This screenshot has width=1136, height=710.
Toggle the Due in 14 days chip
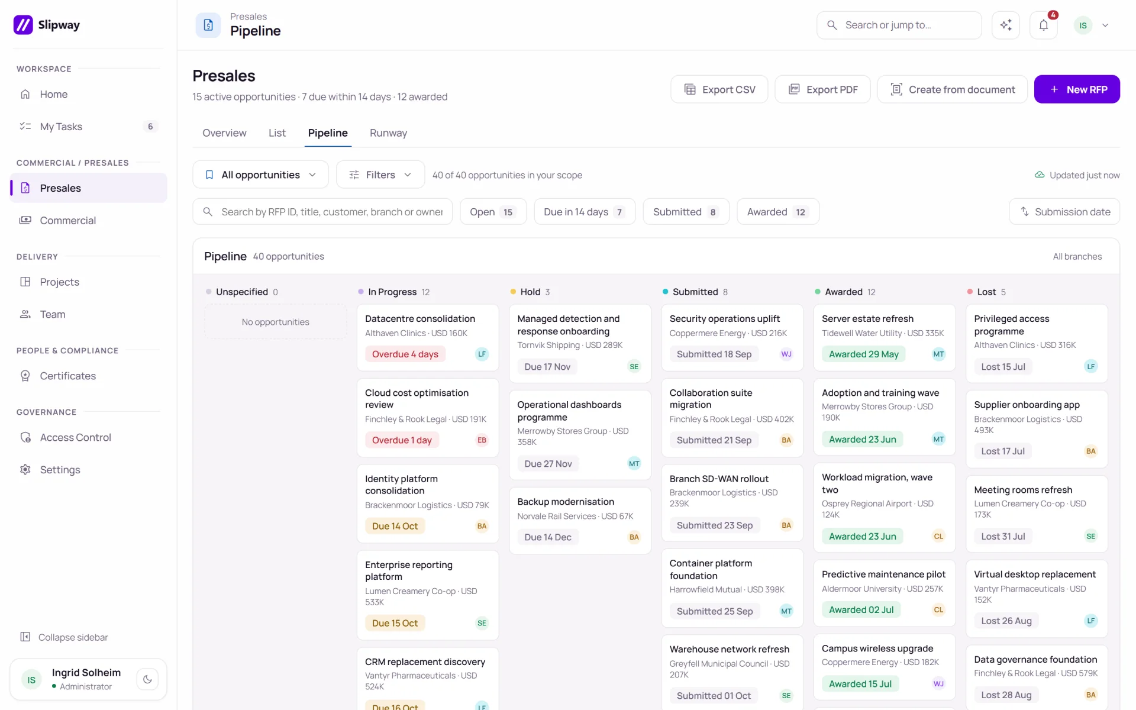pyautogui.click(x=584, y=212)
